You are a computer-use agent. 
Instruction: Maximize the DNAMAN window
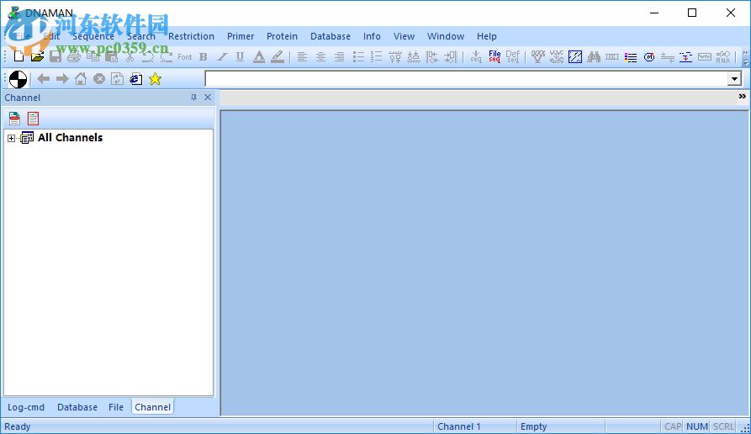pyautogui.click(x=692, y=13)
